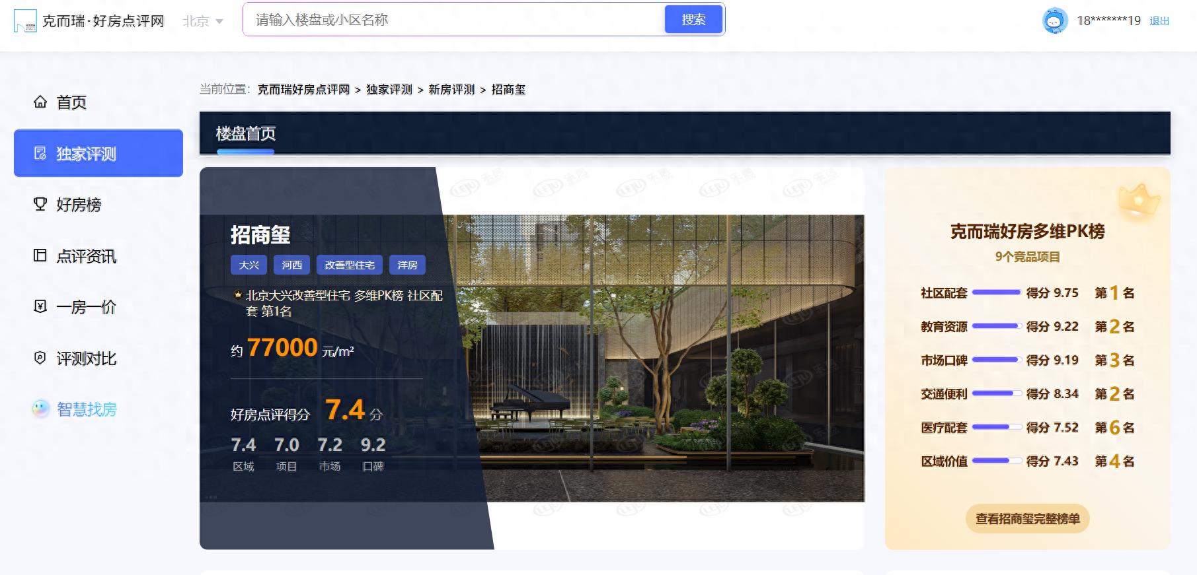Click the 克而瑞·好房点评网 site title
The width and height of the screenshot is (1197, 575).
click(x=103, y=21)
